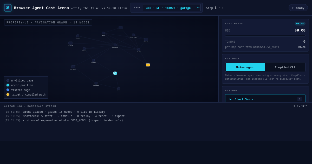312x164 pixels.
Task: Click the USD $0.00 value
Action: click(x=300, y=30)
